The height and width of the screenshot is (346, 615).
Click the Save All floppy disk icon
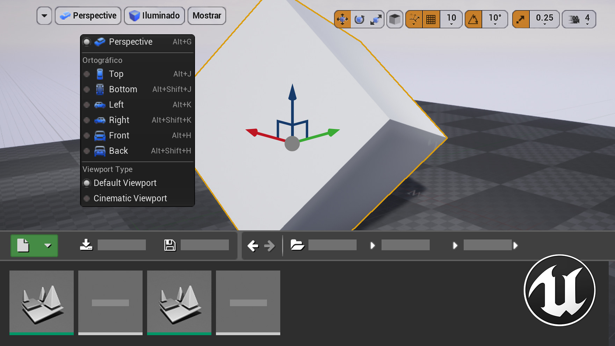pyautogui.click(x=170, y=245)
